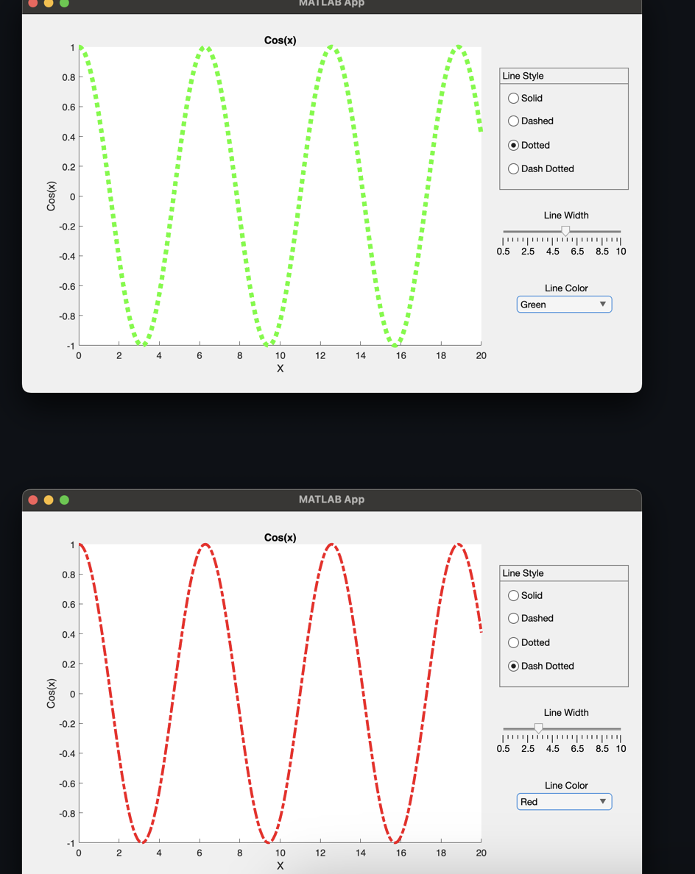Click the Line Width slider in bottom window
The image size is (695, 874).
point(538,728)
